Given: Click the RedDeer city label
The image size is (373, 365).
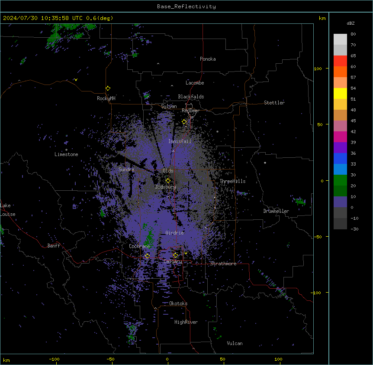Looking at the screenshot, I should 190,111.
